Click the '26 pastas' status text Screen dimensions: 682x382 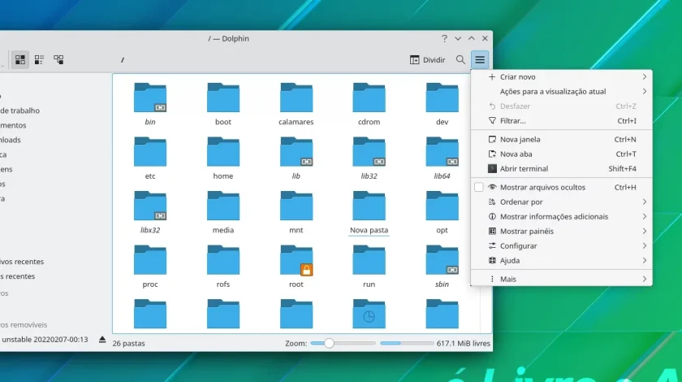129,343
